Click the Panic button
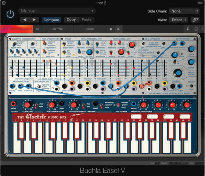205x176 pixels. click(183, 163)
